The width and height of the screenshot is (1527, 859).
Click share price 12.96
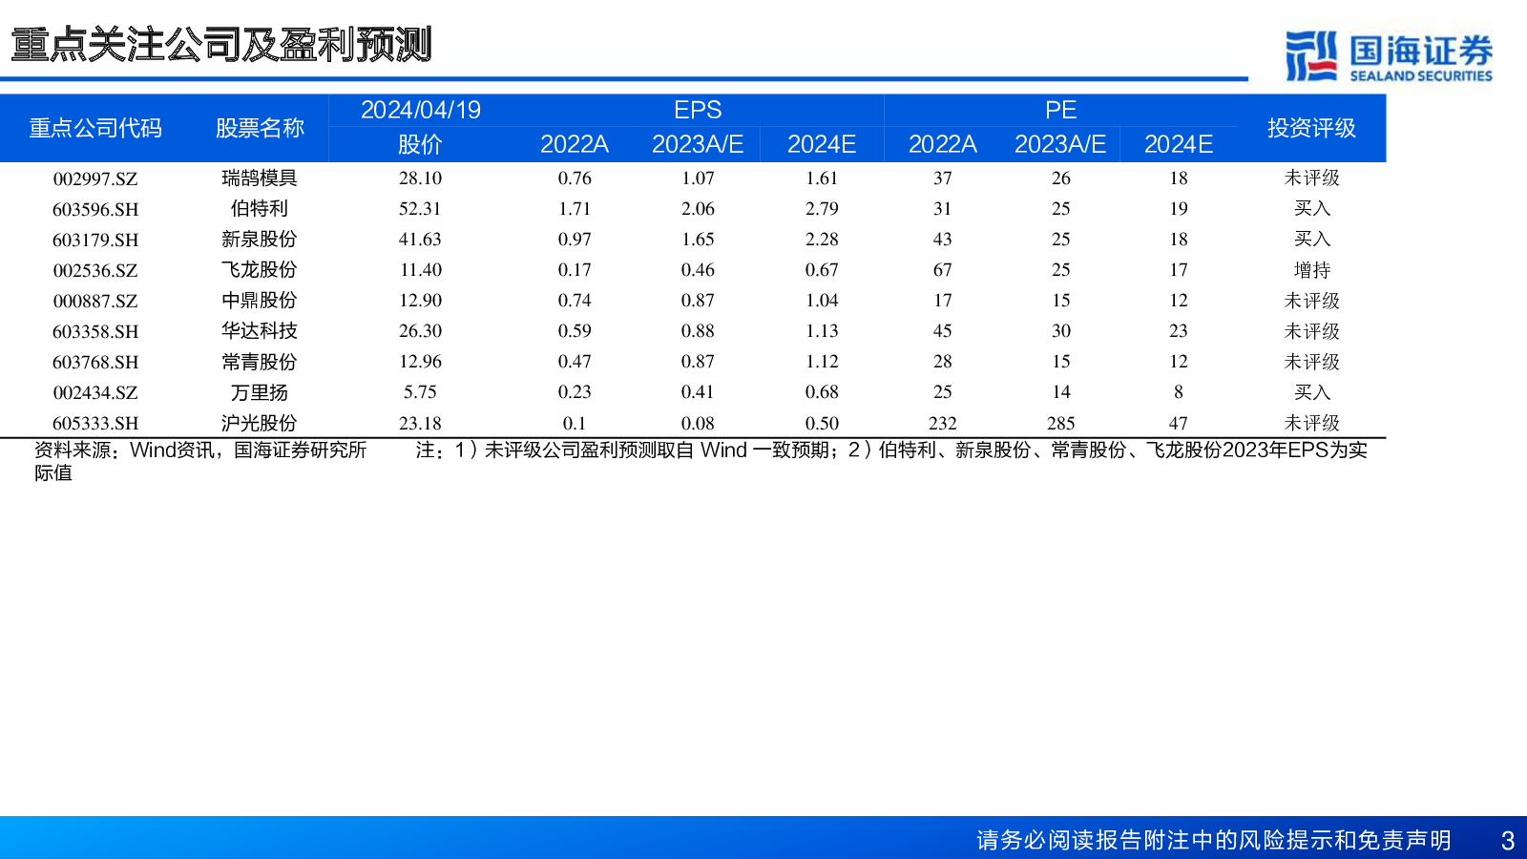point(420,362)
